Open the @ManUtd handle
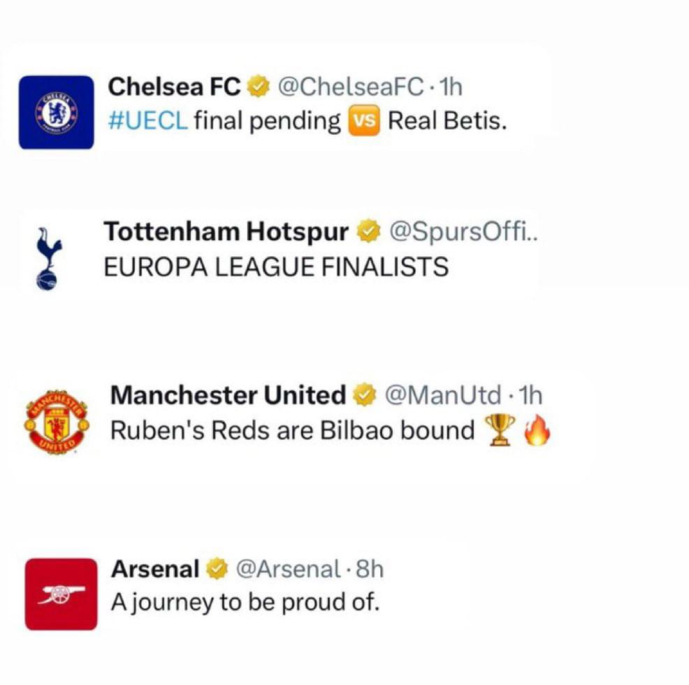 (443, 395)
